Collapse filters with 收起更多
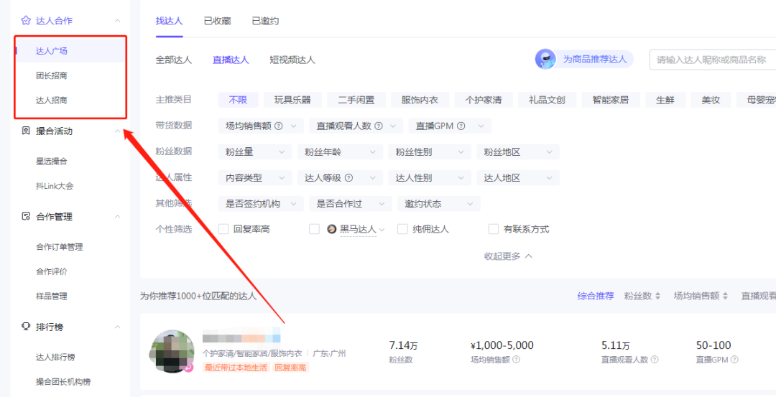776x397 pixels. [x=508, y=256]
